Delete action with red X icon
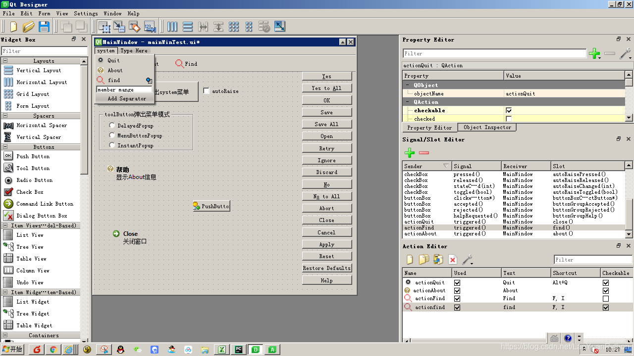 click(452, 260)
